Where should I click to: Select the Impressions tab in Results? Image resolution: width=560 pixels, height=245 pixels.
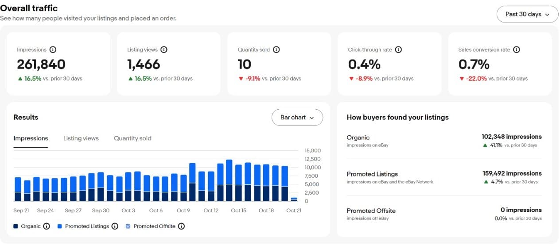[31, 138]
